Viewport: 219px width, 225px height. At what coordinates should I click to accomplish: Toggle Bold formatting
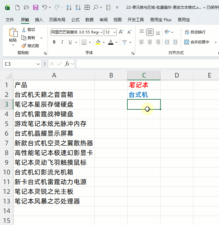click(54, 42)
